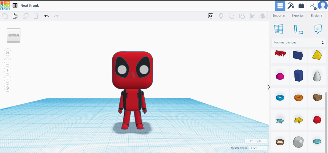Select the Notes tool in the sidebar

[x=318, y=29]
